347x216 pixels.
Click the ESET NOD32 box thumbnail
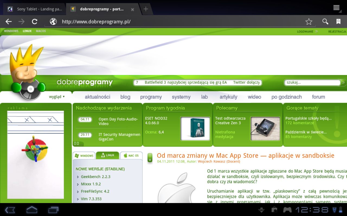[195, 129]
